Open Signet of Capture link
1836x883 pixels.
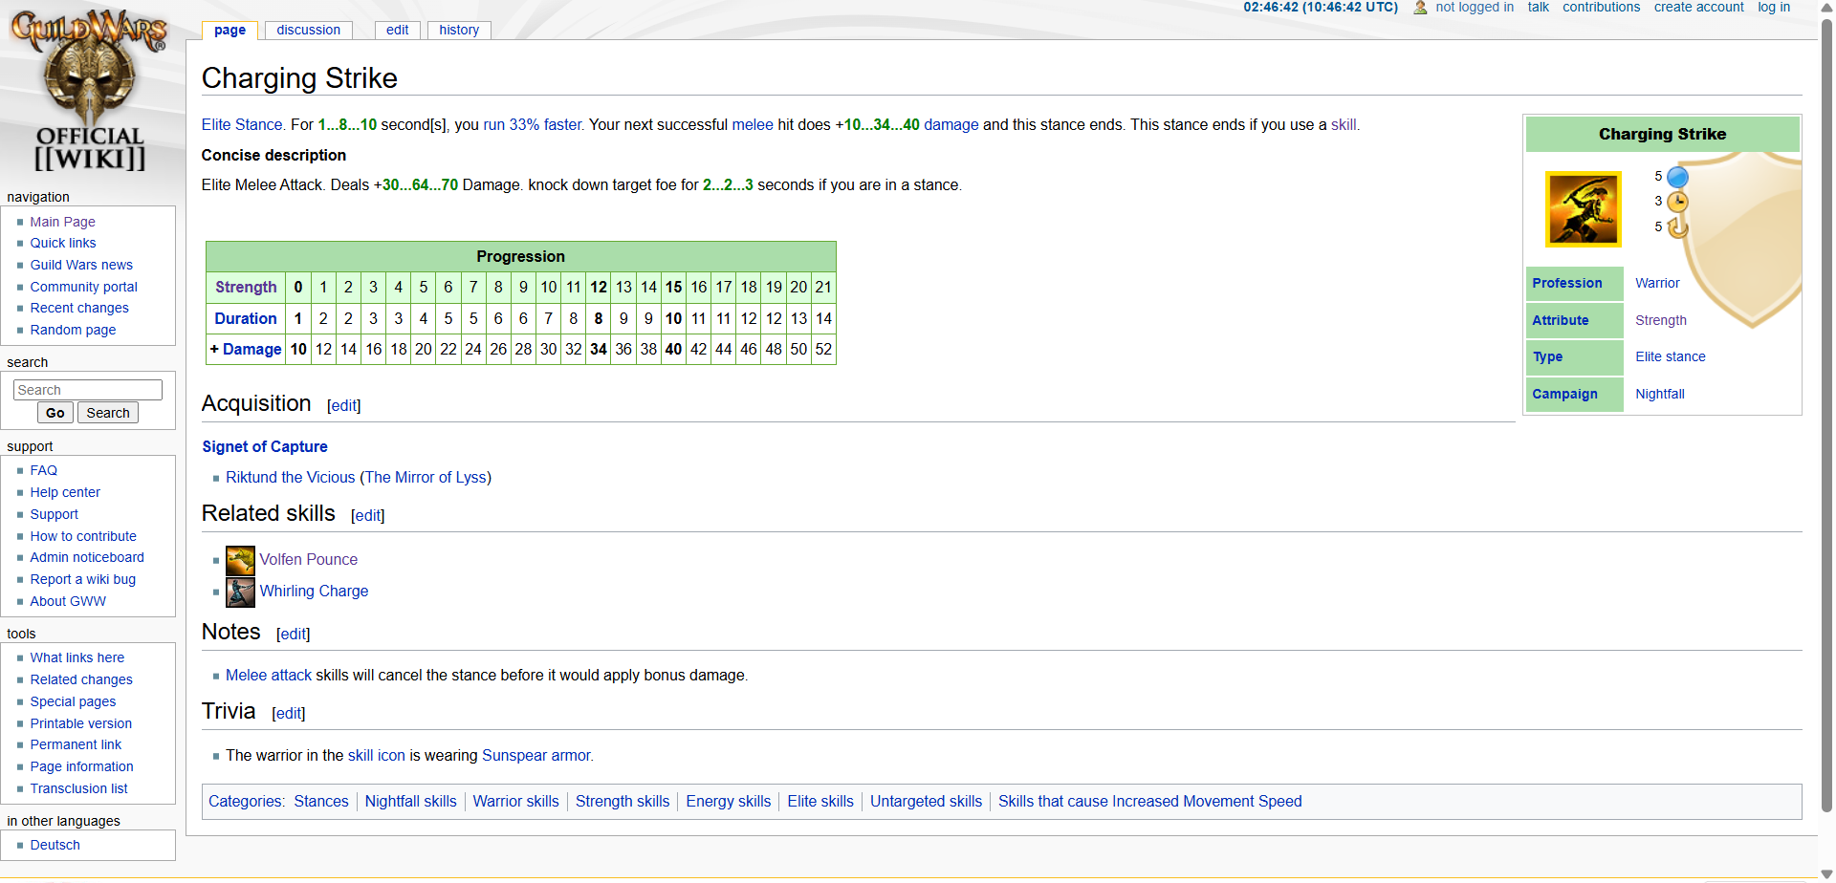coord(265,446)
